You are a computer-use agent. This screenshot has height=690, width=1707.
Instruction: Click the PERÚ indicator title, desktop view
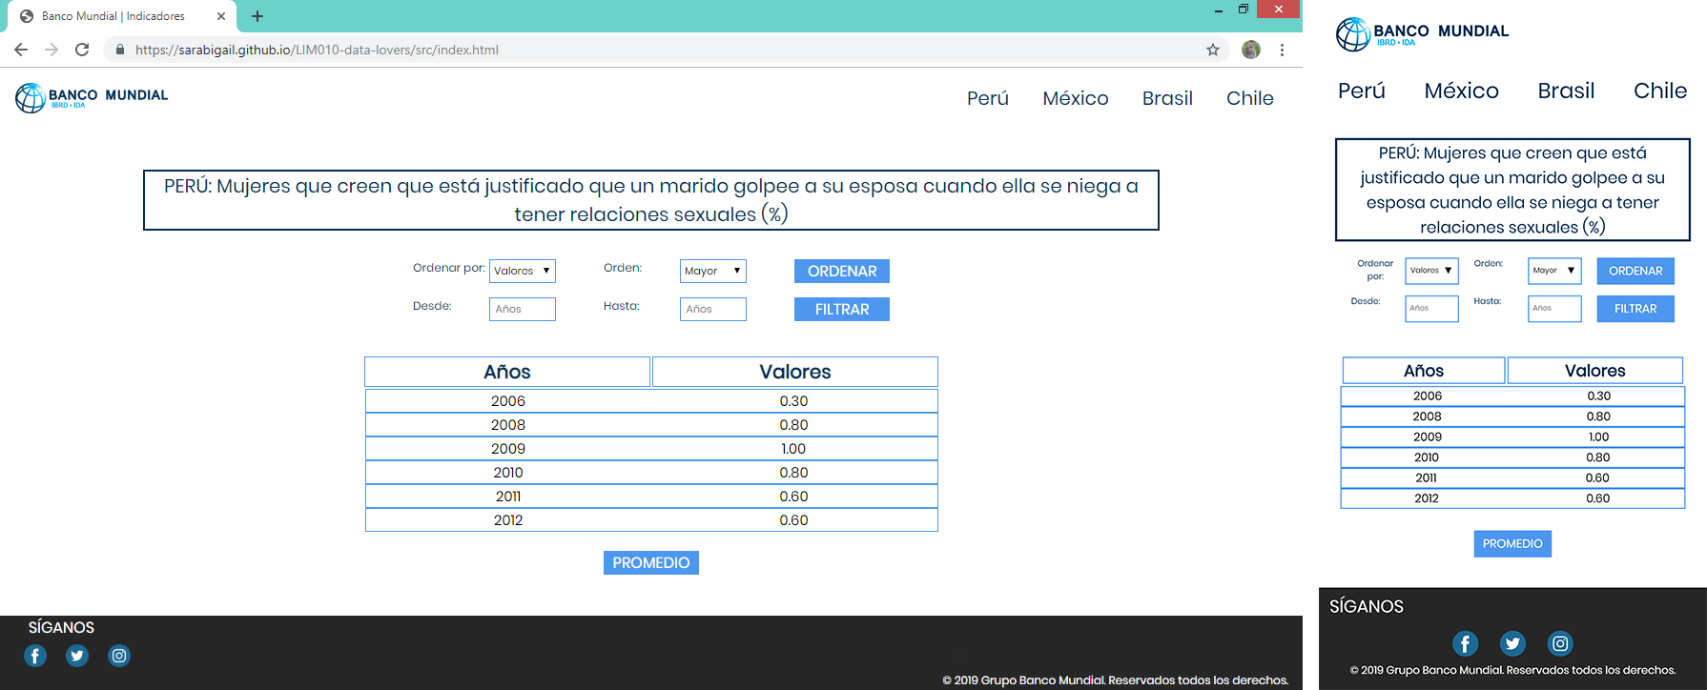651,200
